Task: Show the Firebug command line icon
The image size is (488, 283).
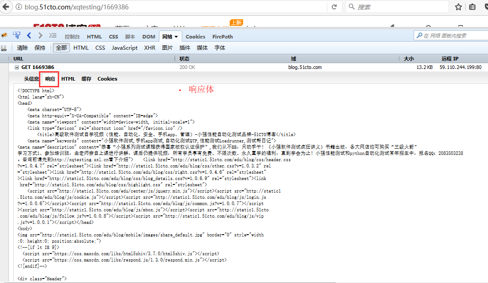Action: 53,35
